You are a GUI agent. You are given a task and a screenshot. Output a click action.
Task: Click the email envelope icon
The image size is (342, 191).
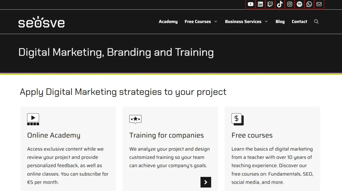[319, 4]
